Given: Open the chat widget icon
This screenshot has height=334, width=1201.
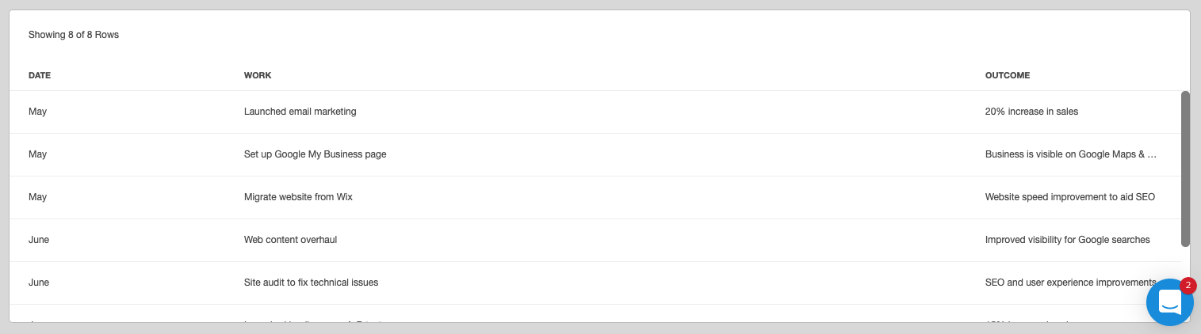Looking at the screenshot, I should (1170, 302).
